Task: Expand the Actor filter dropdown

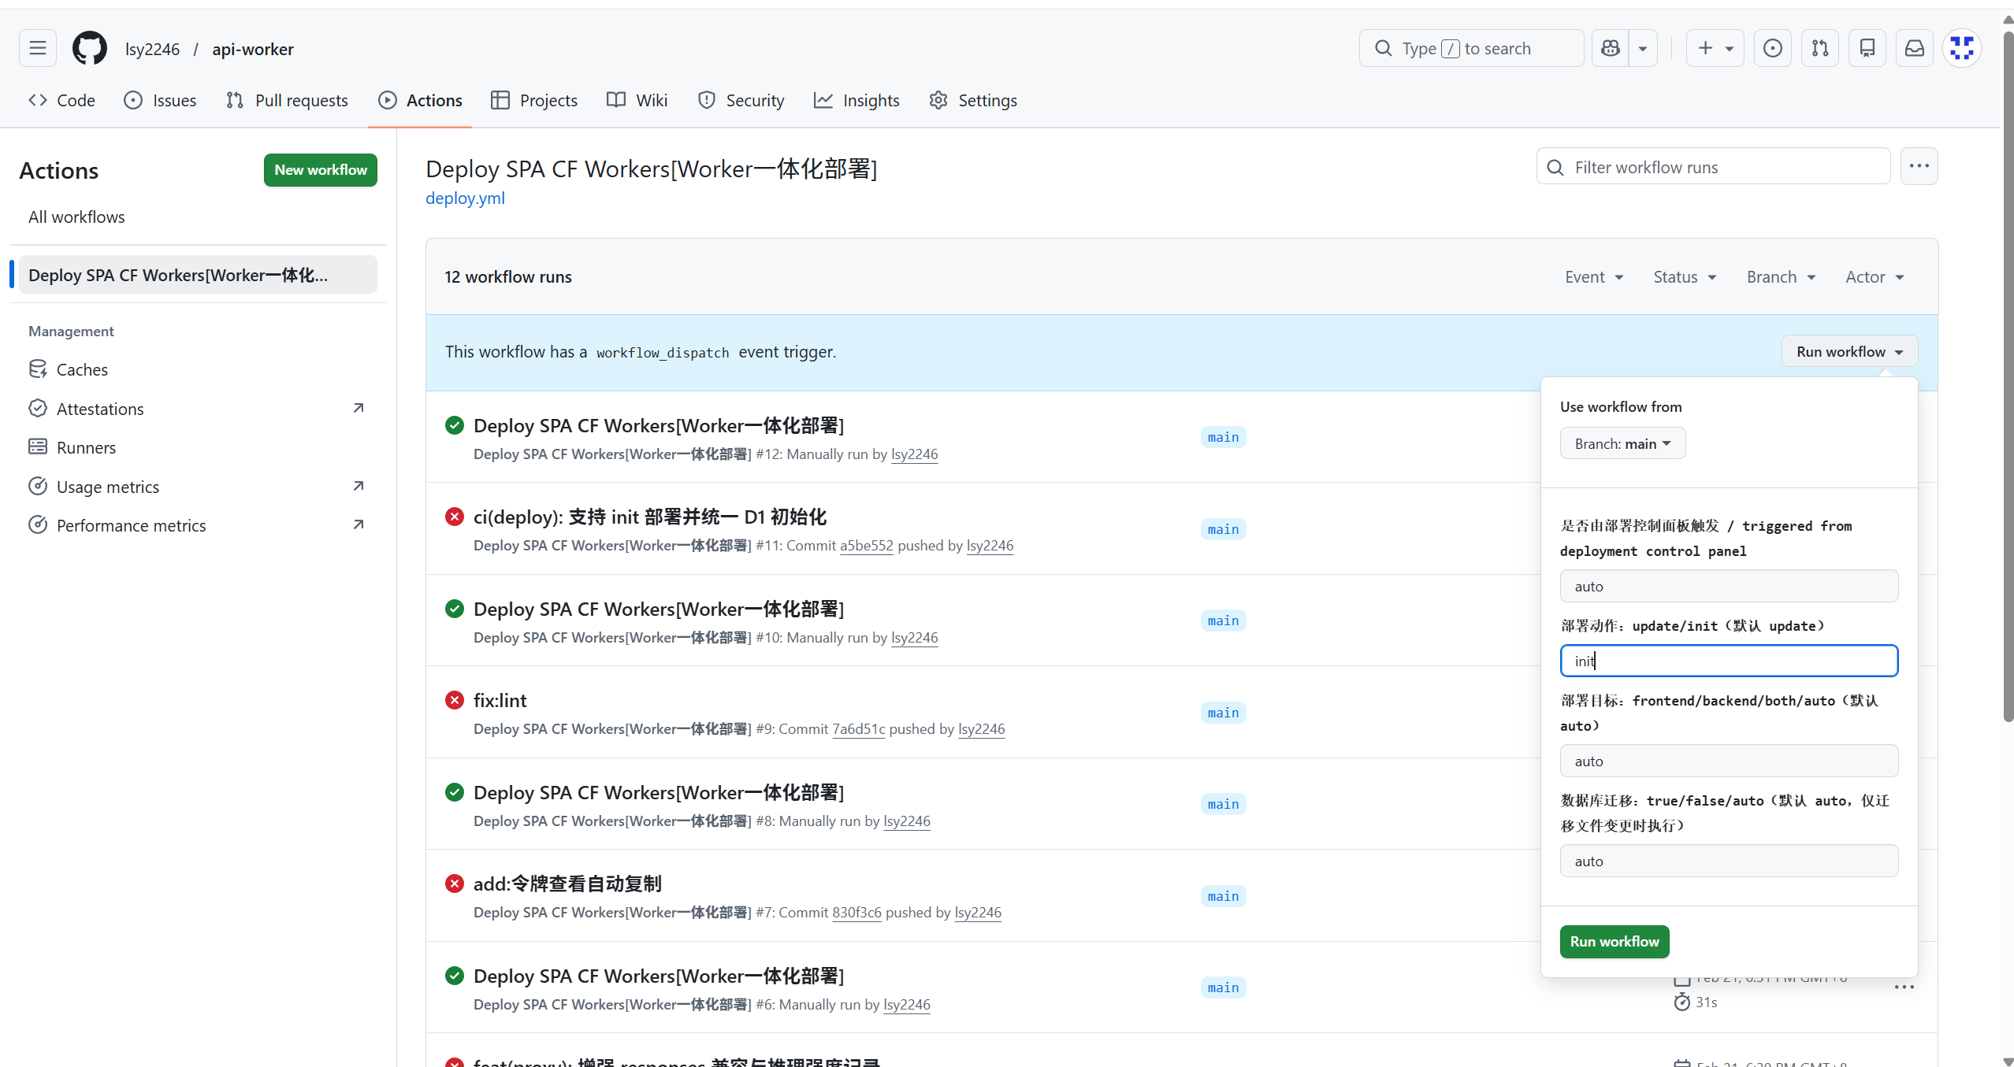Action: 1875,277
